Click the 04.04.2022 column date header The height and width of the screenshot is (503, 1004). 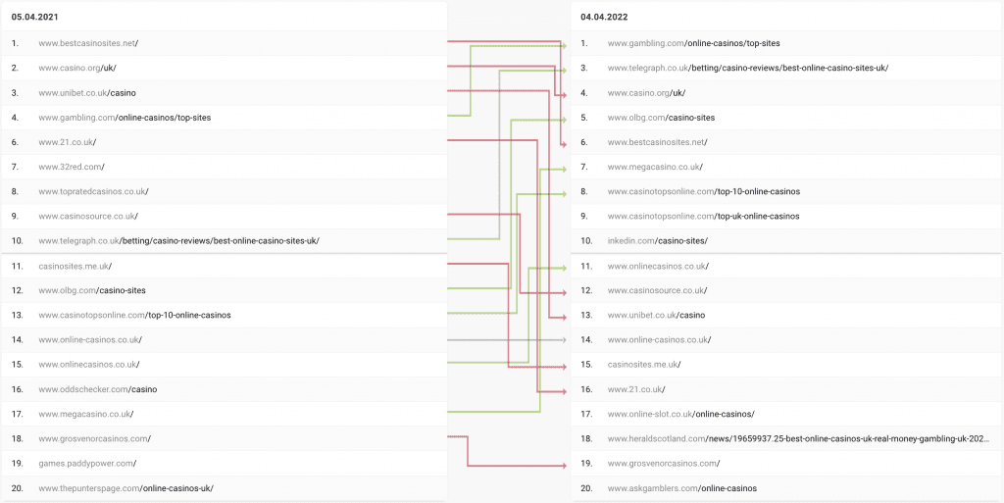point(604,18)
